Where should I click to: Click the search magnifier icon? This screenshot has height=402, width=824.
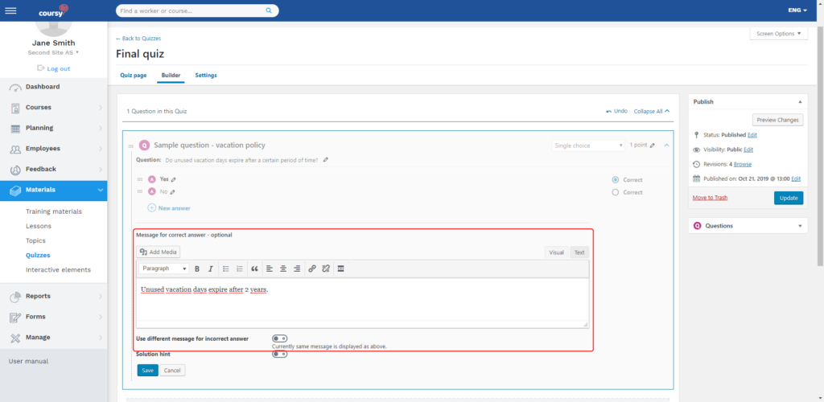pyautogui.click(x=269, y=11)
